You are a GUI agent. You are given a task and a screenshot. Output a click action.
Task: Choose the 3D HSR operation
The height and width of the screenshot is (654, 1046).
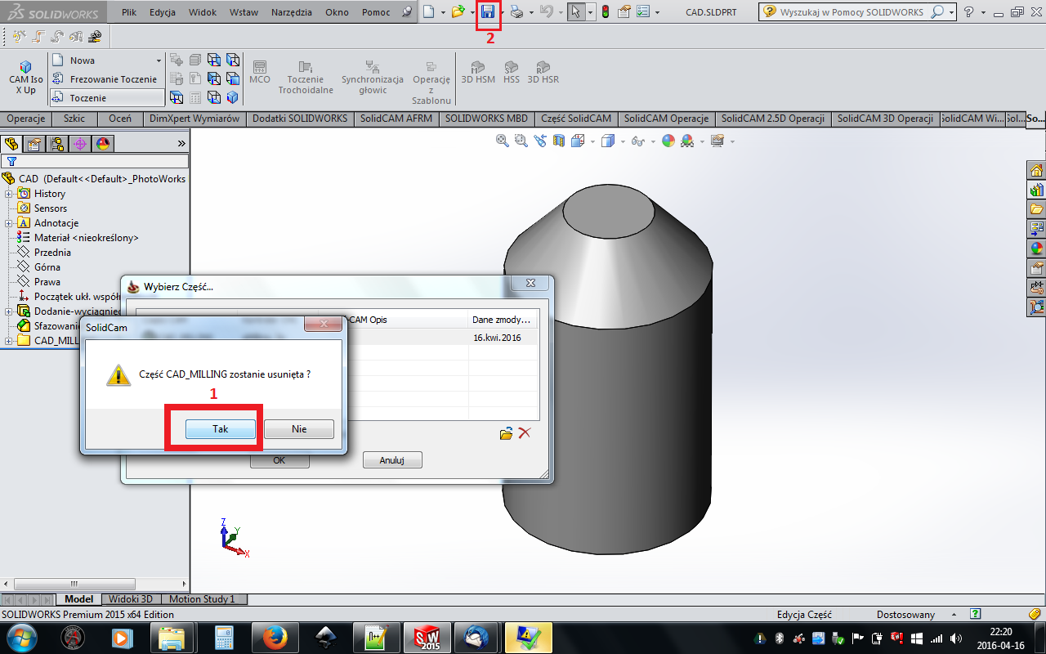pyautogui.click(x=543, y=73)
